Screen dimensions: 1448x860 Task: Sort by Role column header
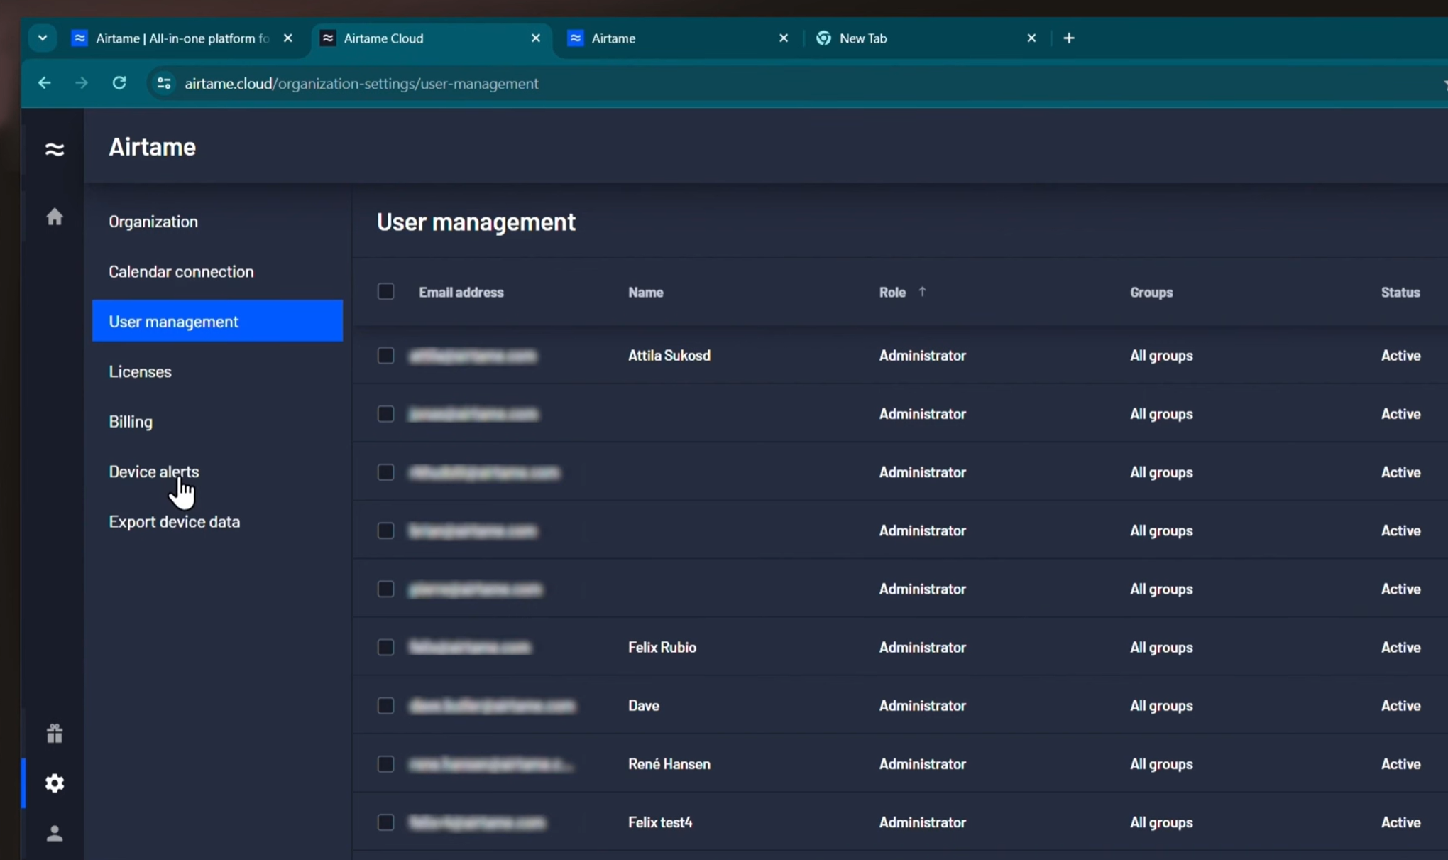892,292
